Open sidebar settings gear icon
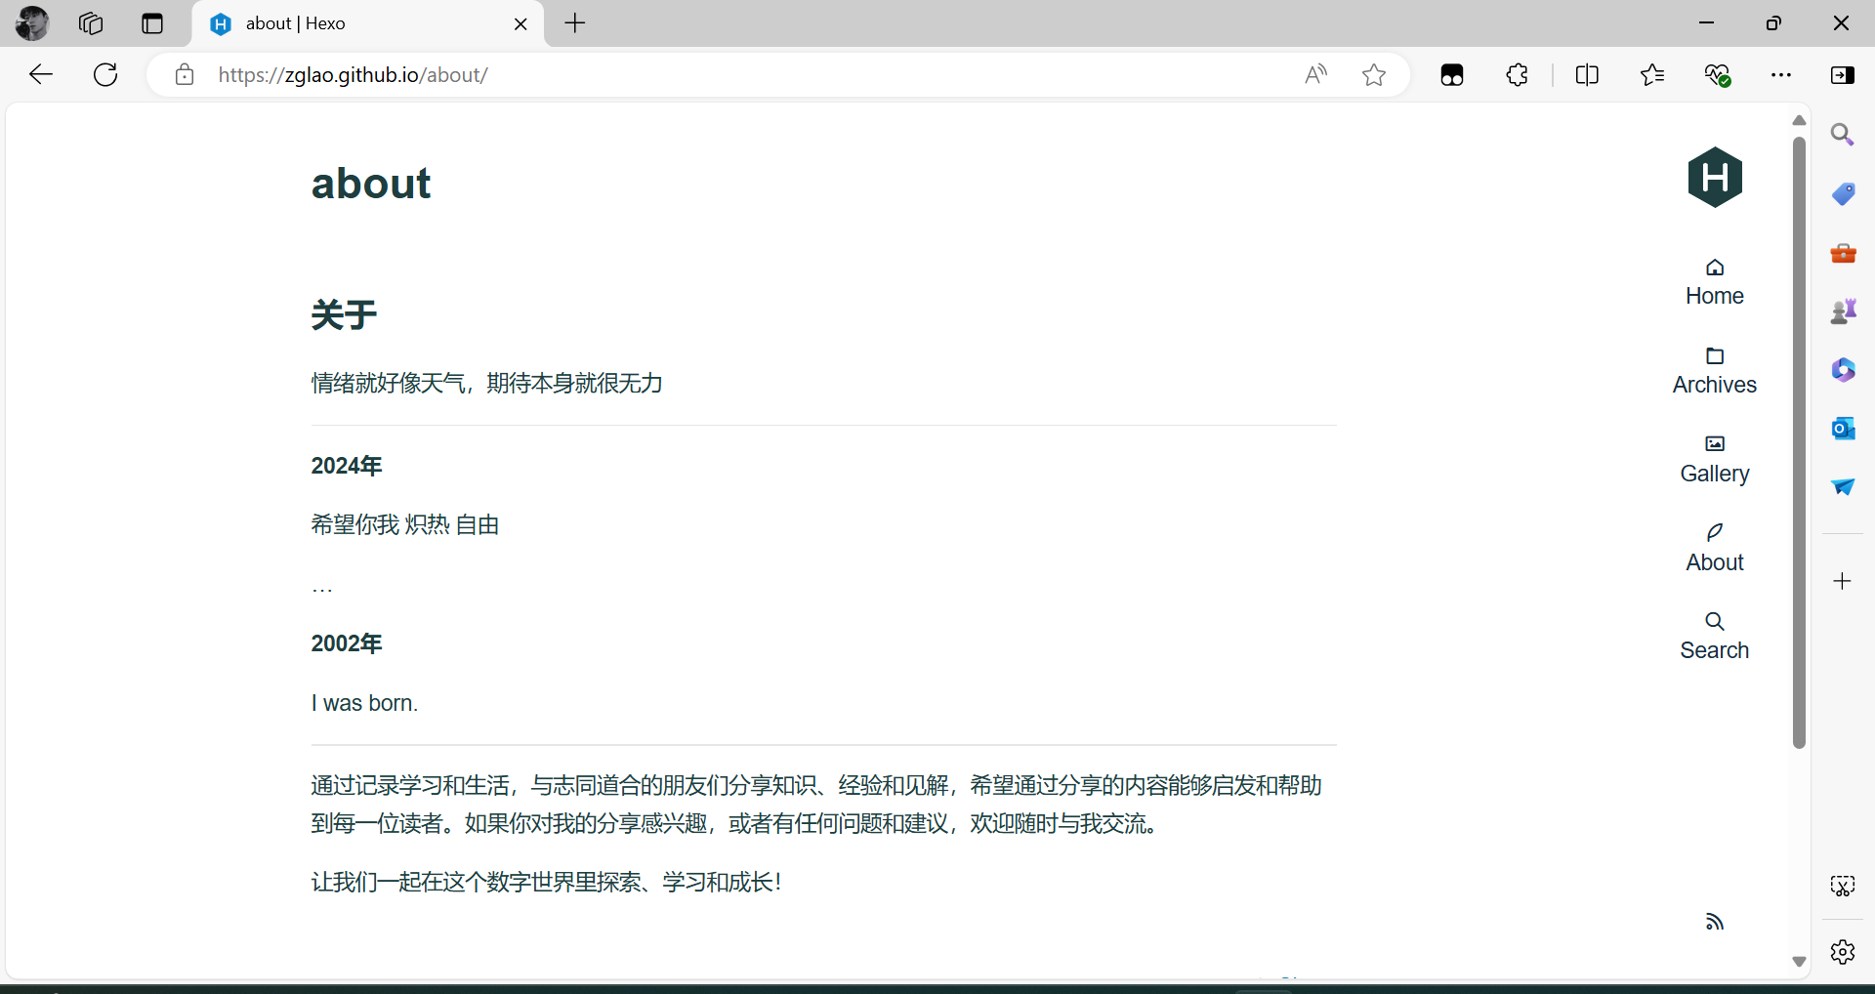 [x=1843, y=951]
